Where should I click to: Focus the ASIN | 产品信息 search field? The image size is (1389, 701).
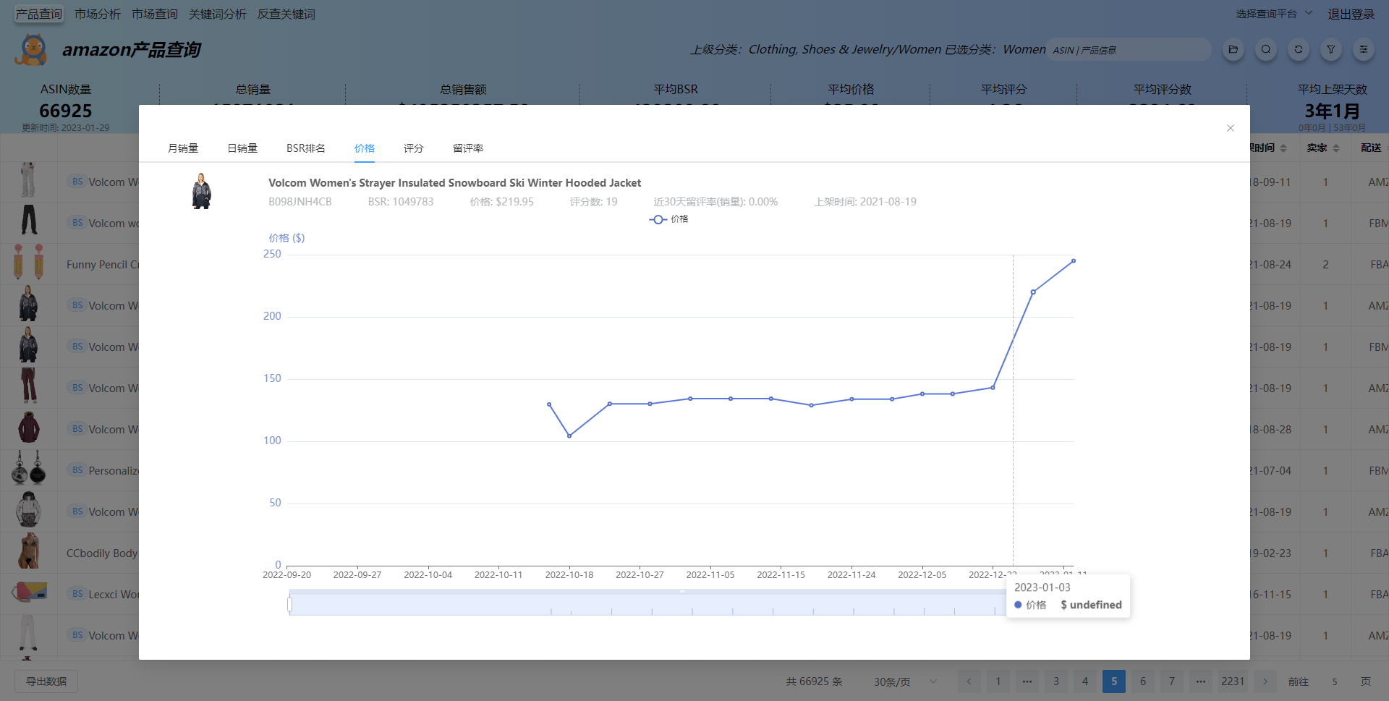[1129, 50]
